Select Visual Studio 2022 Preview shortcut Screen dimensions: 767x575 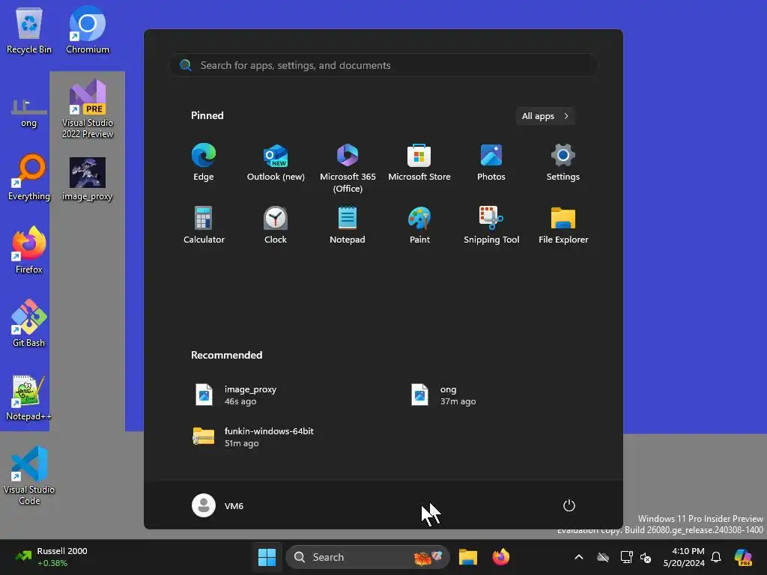(88, 109)
